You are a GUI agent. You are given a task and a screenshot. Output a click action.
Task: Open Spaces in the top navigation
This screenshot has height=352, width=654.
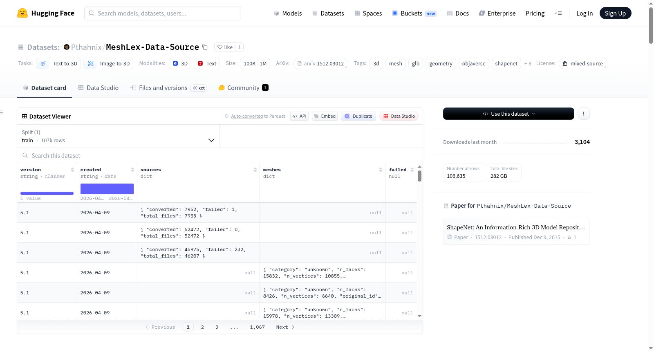(x=368, y=13)
